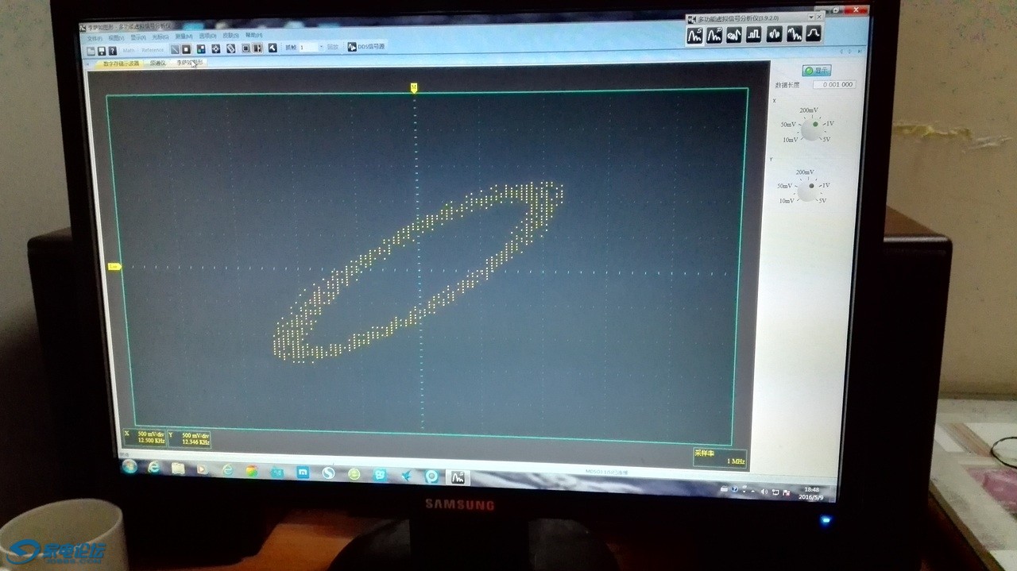
Task: Click the first waveform icon in floating toolbar
Action: click(695, 35)
